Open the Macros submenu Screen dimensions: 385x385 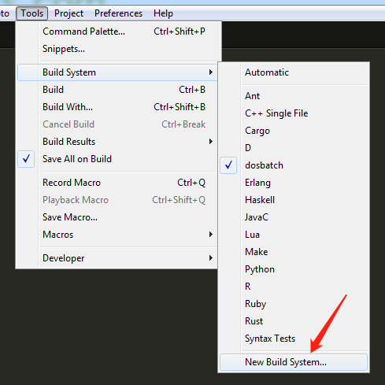pos(117,235)
